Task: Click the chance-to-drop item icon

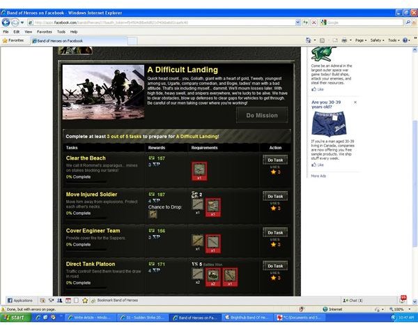Action: tap(153, 214)
